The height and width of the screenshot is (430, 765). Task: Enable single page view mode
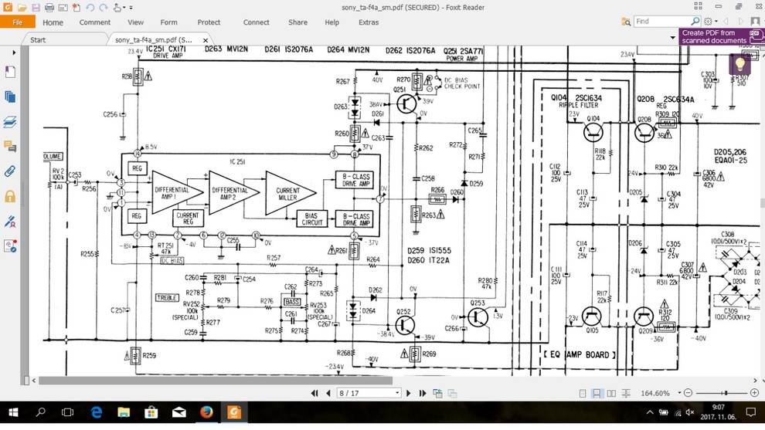(583, 394)
